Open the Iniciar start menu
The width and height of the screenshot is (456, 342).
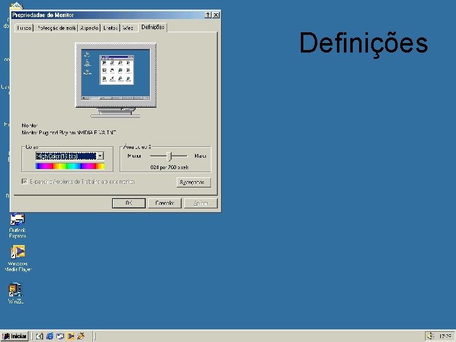15,336
